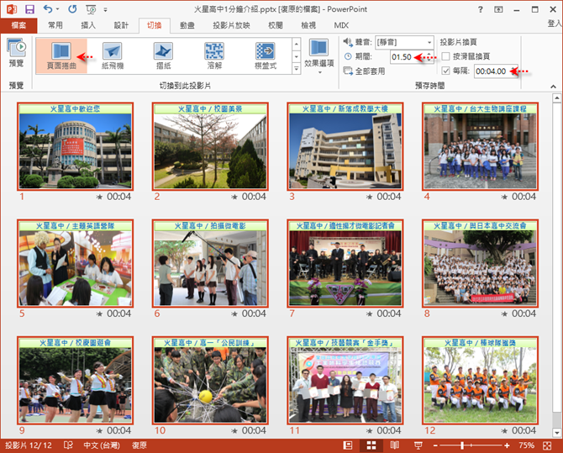This screenshot has height=453, width=563.
Task: Click the Save icon in quick access toolbar
Action: pos(29,9)
